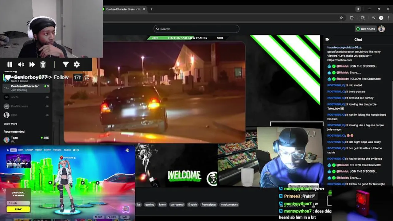Open the alv7s channel in sidebar

[26, 97]
